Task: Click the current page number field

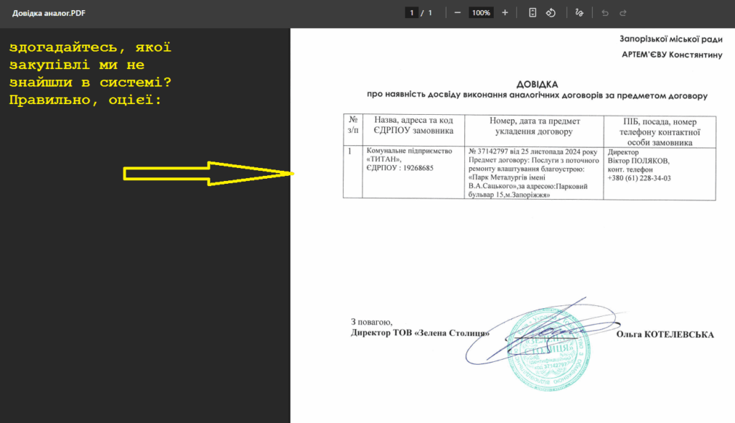Action: 412,13
